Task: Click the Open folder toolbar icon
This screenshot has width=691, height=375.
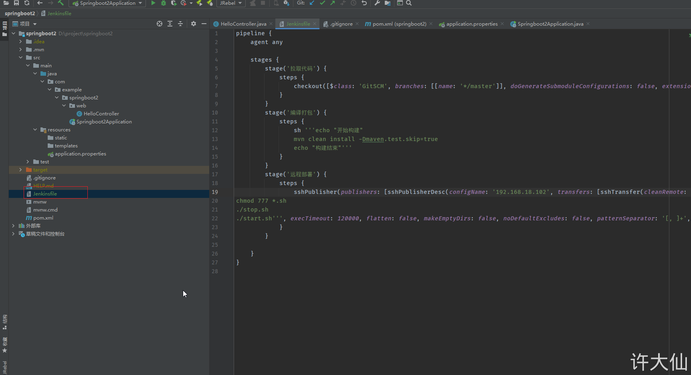Action: point(6,3)
